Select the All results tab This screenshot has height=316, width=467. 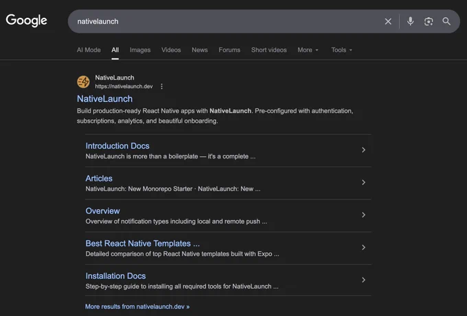coord(115,50)
